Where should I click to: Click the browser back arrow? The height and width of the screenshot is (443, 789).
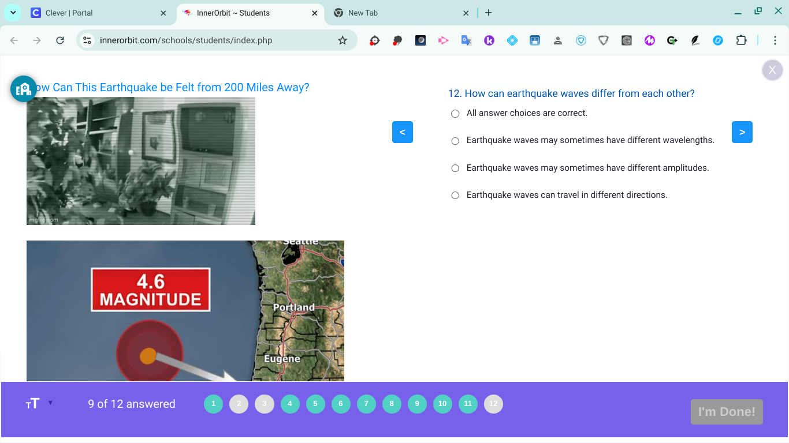tap(14, 40)
